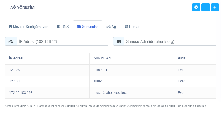Image resolution: width=221 pixels, height=116 pixels.
Task: Click the blue list view button
Action: tap(206, 7)
